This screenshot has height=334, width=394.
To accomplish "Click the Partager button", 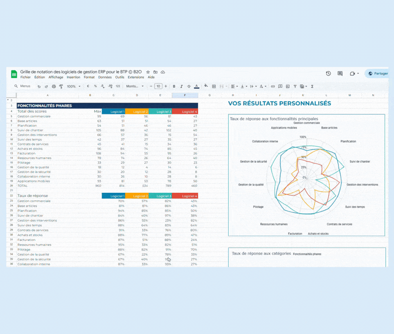I will point(378,74).
